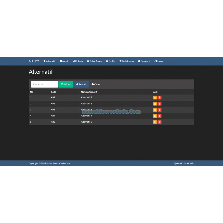The width and height of the screenshot is (223, 223).
Task: Delete Alternatif 4 via red trash icon
Action: click(x=159, y=116)
